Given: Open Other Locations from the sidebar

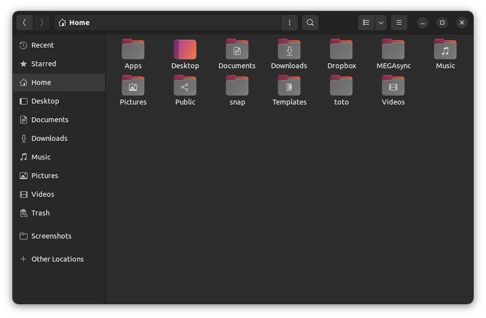Looking at the screenshot, I should 57,259.
